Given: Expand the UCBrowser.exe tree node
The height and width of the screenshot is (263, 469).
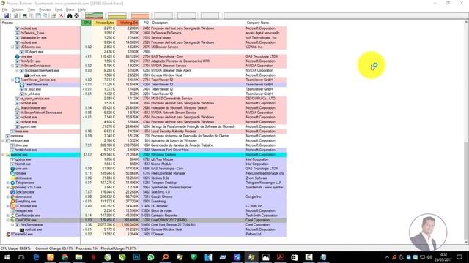Looking at the screenshot, I should pos(8,206).
